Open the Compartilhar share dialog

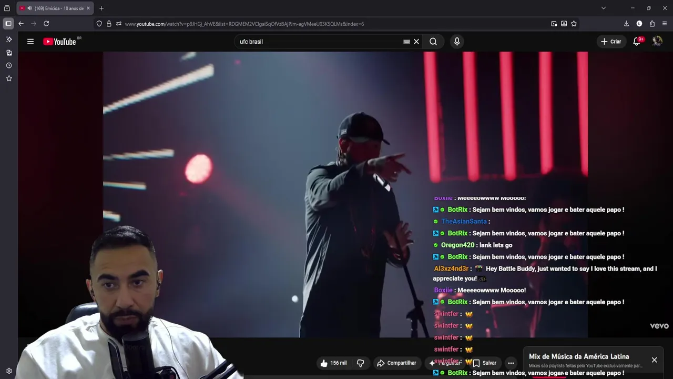pyautogui.click(x=396, y=363)
